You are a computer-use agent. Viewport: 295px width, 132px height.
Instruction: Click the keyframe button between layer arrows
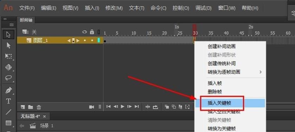[73, 40]
